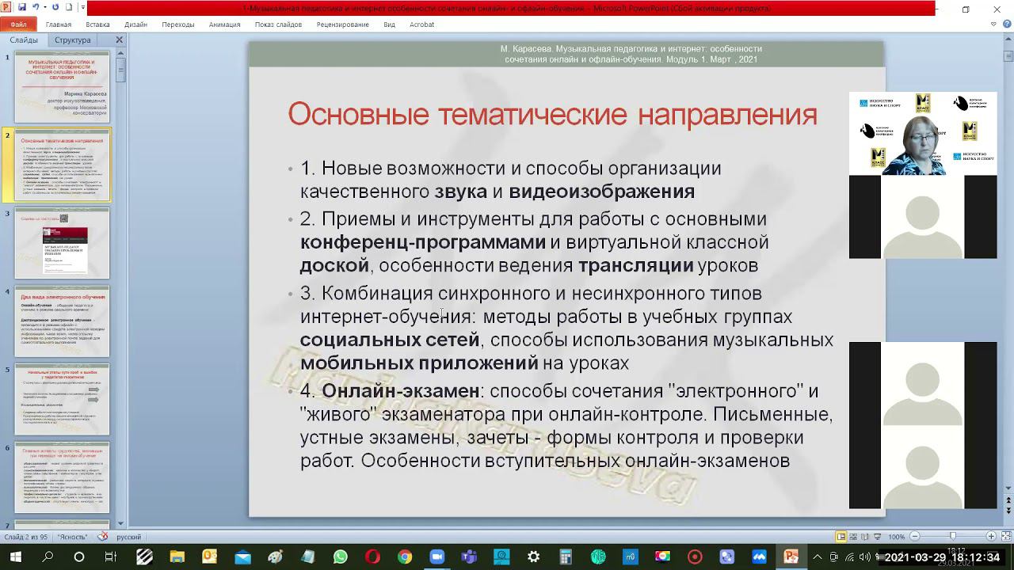Select slide 5 thumbnail in slides pane
The width and height of the screenshot is (1014, 570).
coord(62,399)
